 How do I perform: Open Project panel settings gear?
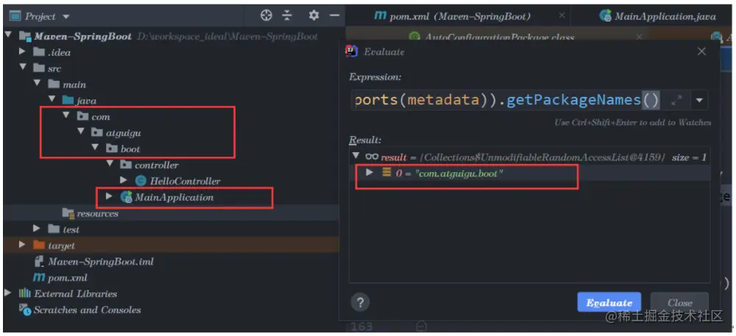point(314,15)
